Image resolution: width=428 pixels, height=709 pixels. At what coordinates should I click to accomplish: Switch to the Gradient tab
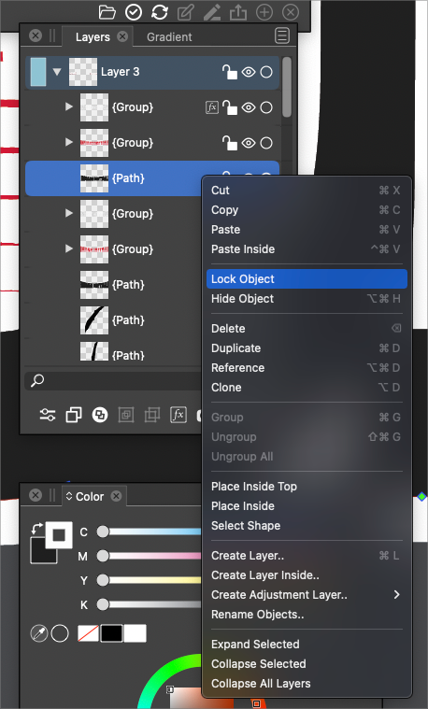[x=169, y=37]
